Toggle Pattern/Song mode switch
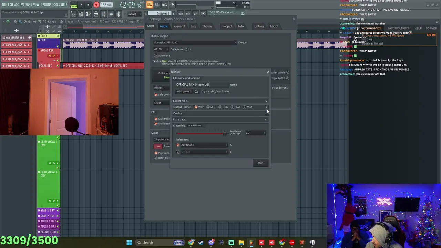 pos(74,5)
